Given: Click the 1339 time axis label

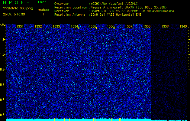Looking at the screenshot, I should click(x=165, y=26).
